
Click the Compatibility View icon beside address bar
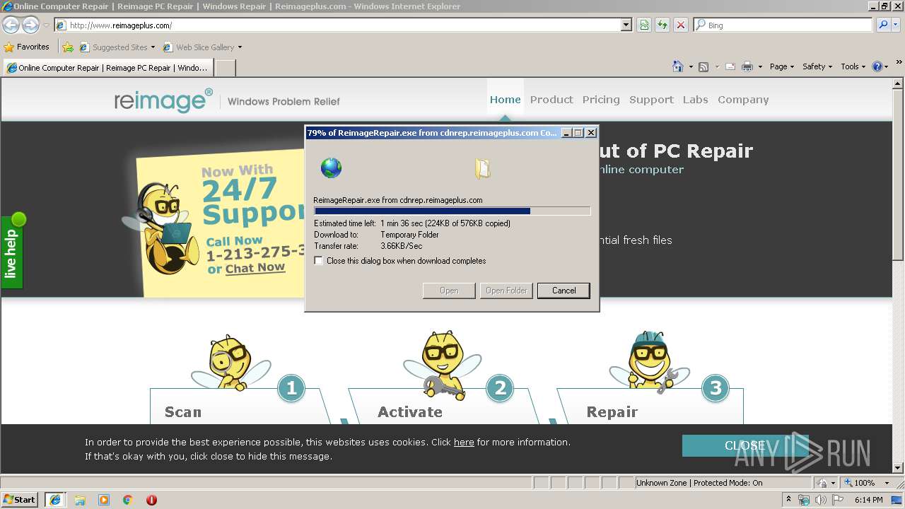click(x=644, y=25)
